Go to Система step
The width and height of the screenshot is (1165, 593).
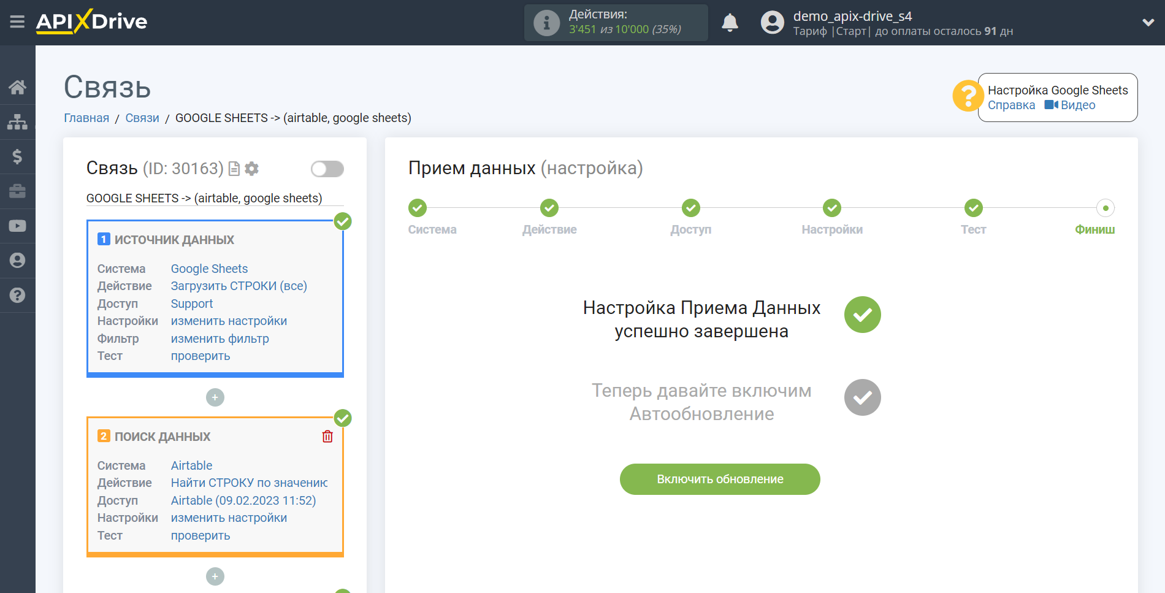coord(418,208)
